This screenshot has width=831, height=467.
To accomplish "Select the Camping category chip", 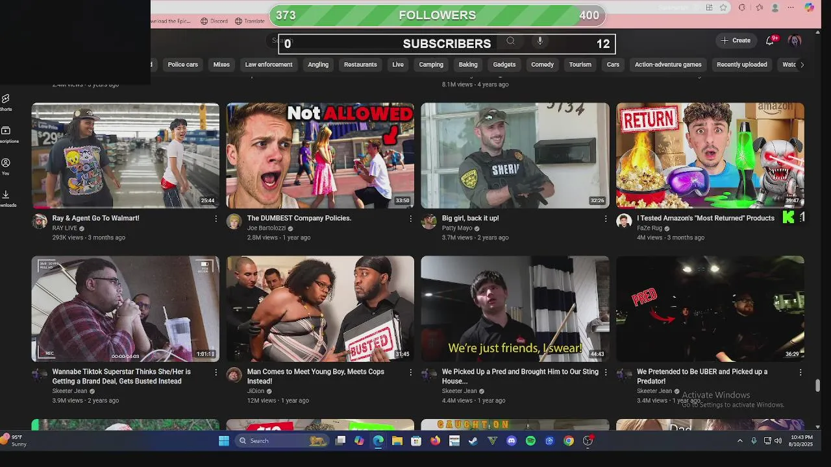I will 431,65.
